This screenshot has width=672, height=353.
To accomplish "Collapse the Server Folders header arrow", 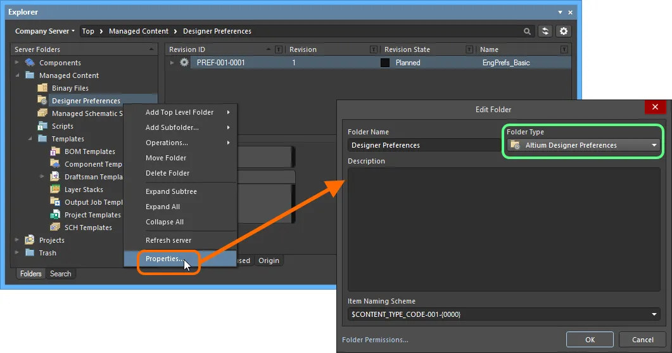I will pyautogui.click(x=151, y=49).
